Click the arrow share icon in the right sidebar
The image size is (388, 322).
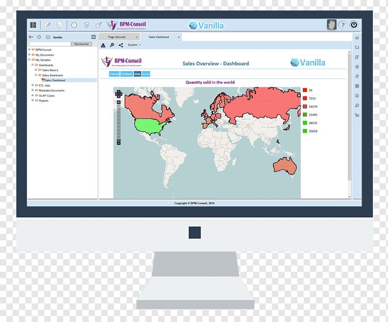point(357,76)
